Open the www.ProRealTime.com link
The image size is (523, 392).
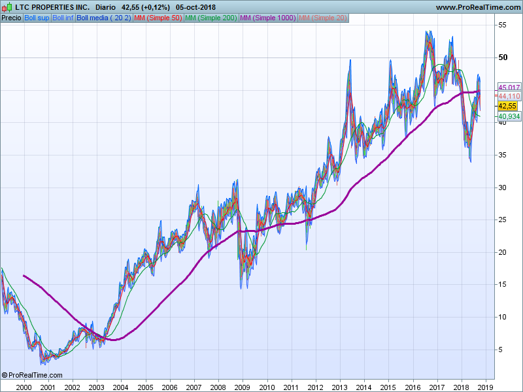478,7
